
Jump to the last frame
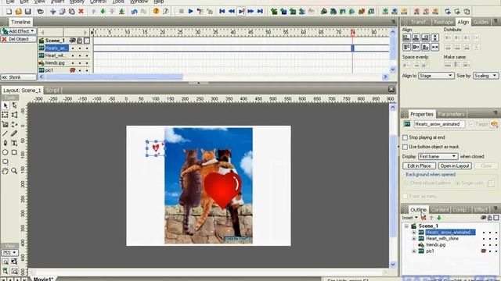260,12
